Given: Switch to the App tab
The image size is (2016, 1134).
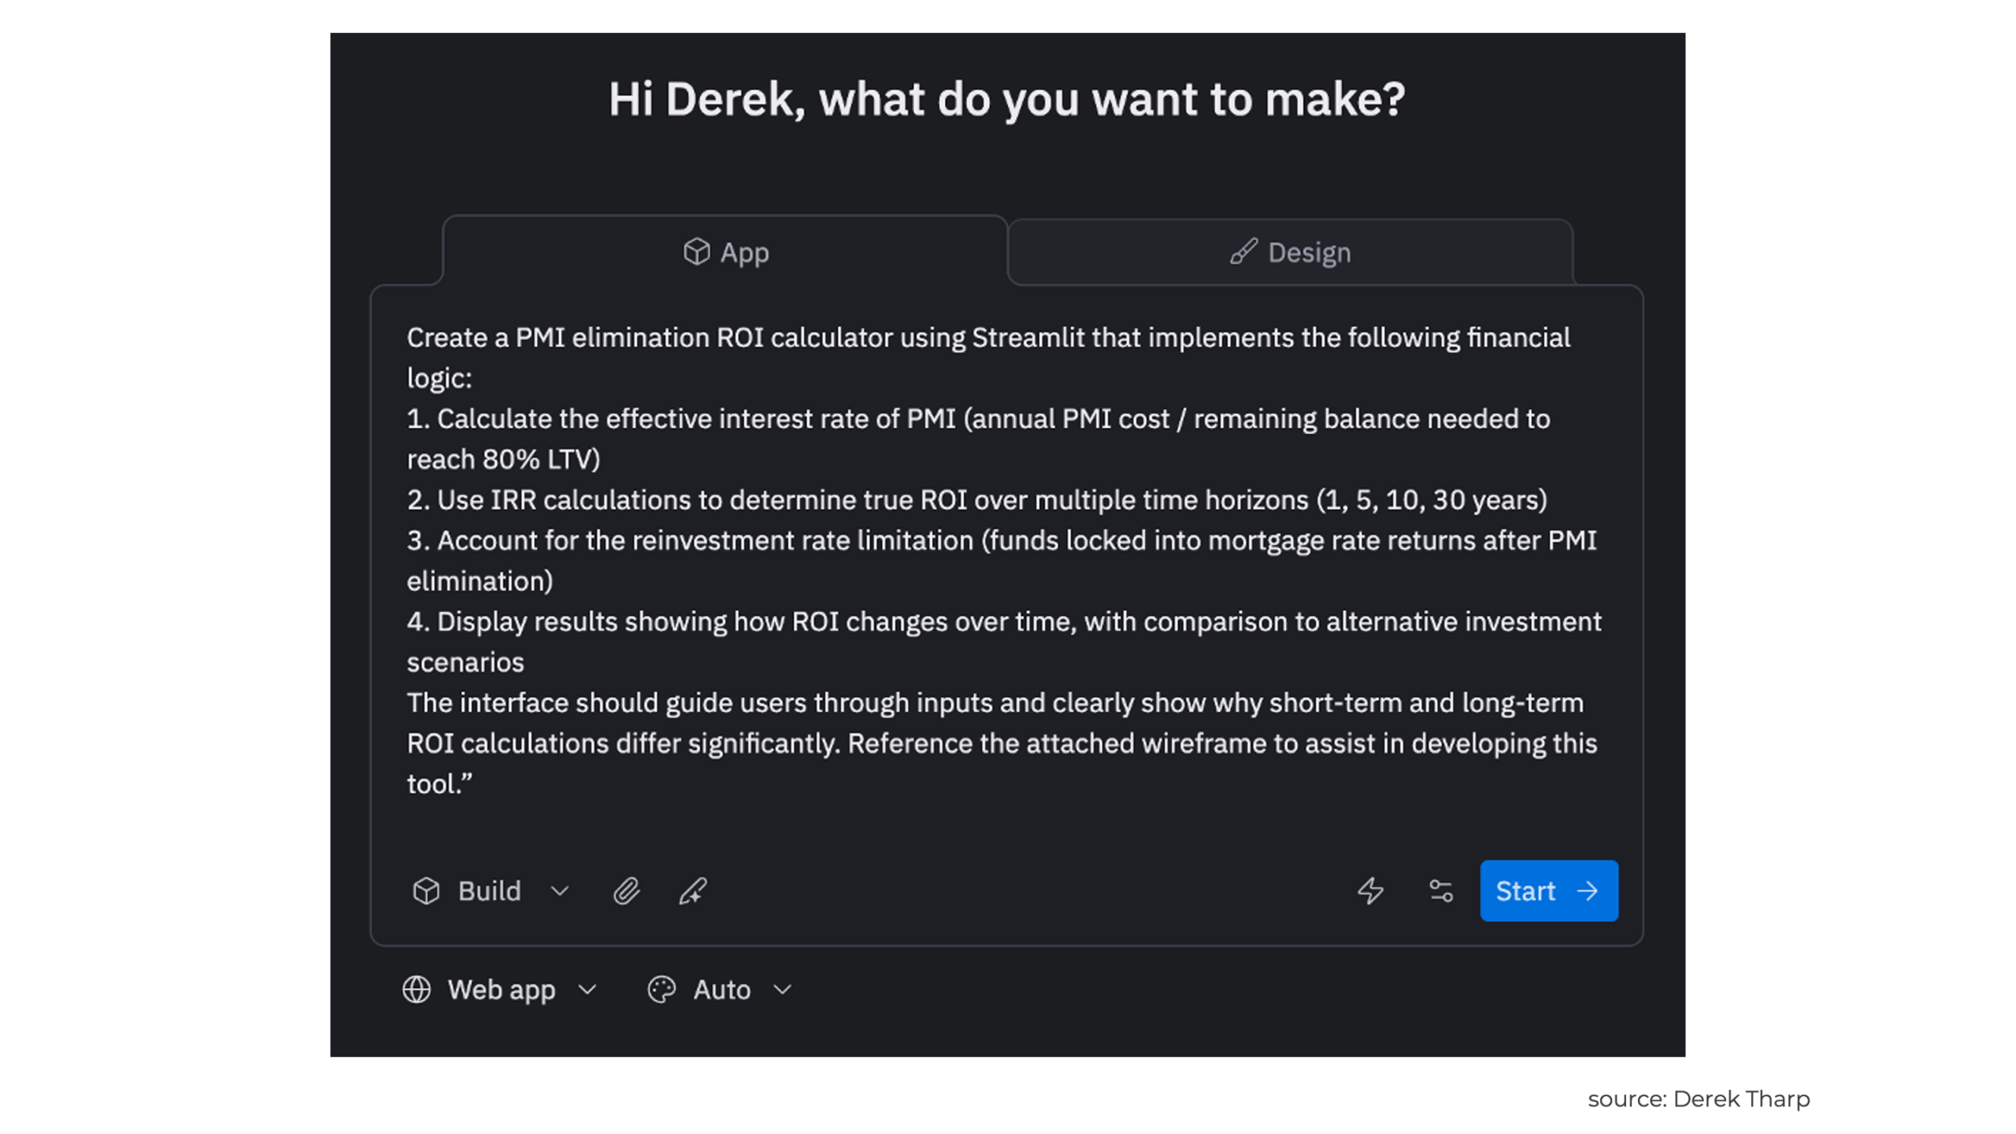Looking at the screenshot, I should coord(725,252).
